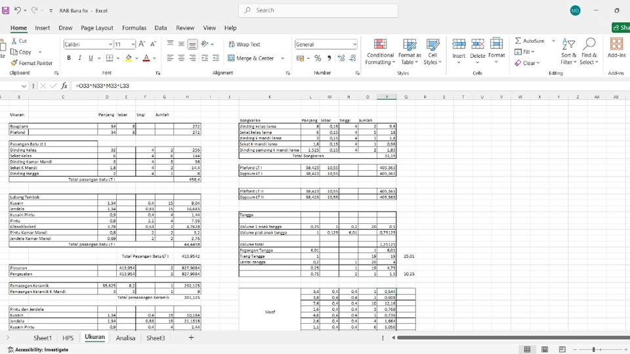Undo the last action
This screenshot has height=354, width=630.
tap(17, 11)
